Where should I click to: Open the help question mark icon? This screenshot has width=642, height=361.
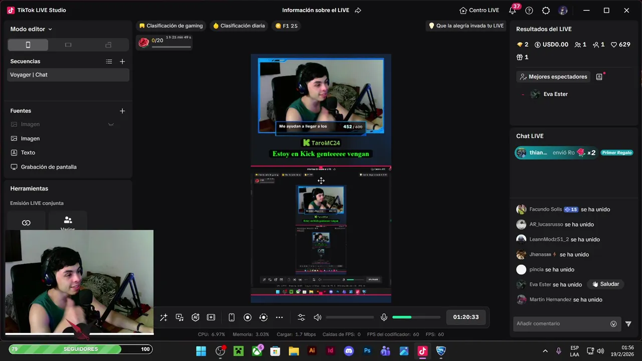[x=529, y=11]
